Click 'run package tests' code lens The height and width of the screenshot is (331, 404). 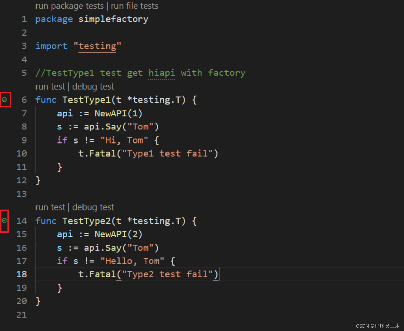69,6
